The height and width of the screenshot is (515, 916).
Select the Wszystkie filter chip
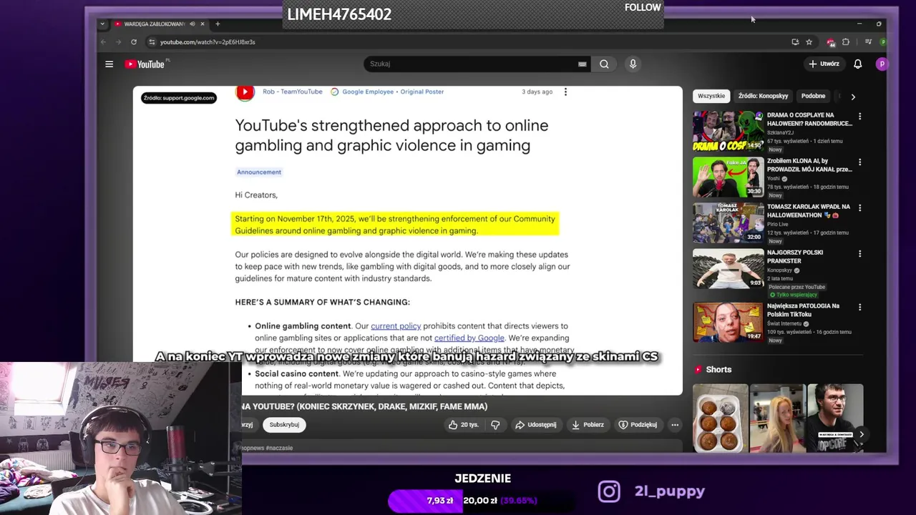711,96
